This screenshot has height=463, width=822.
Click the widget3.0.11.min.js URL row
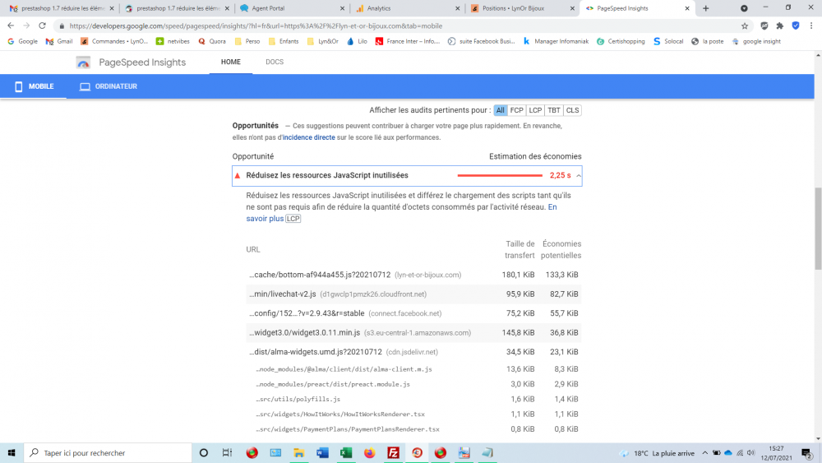pyautogui.click(x=413, y=332)
